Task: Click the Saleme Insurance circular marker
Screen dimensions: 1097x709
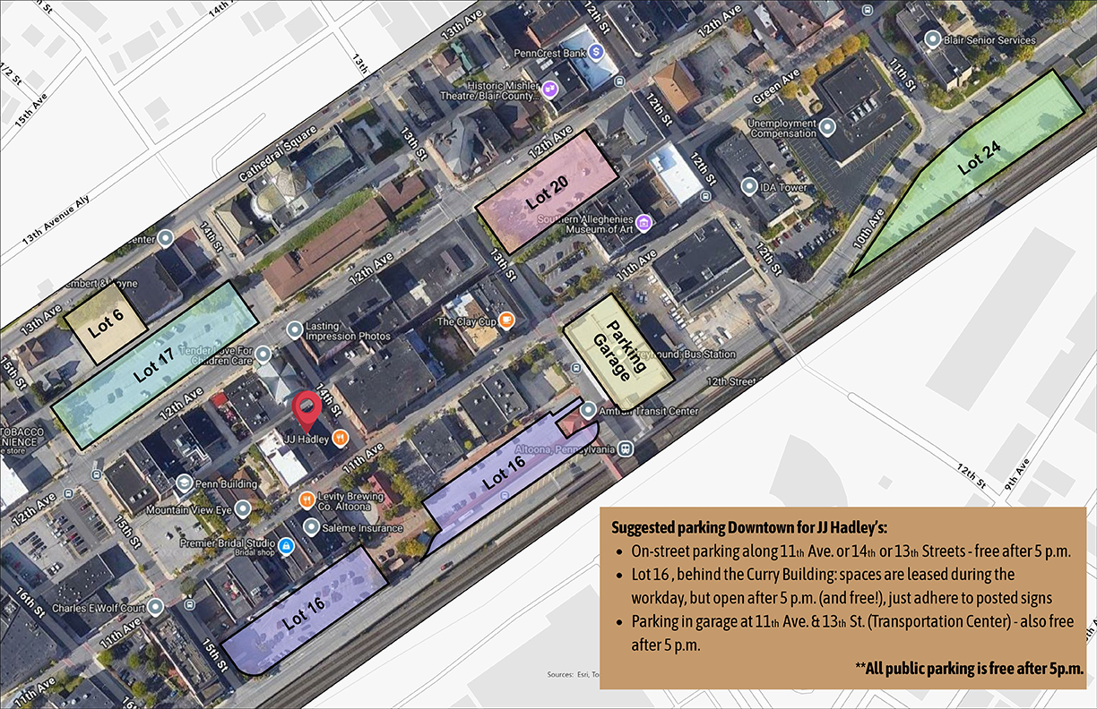Action: pyautogui.click(x=311, y=527)
